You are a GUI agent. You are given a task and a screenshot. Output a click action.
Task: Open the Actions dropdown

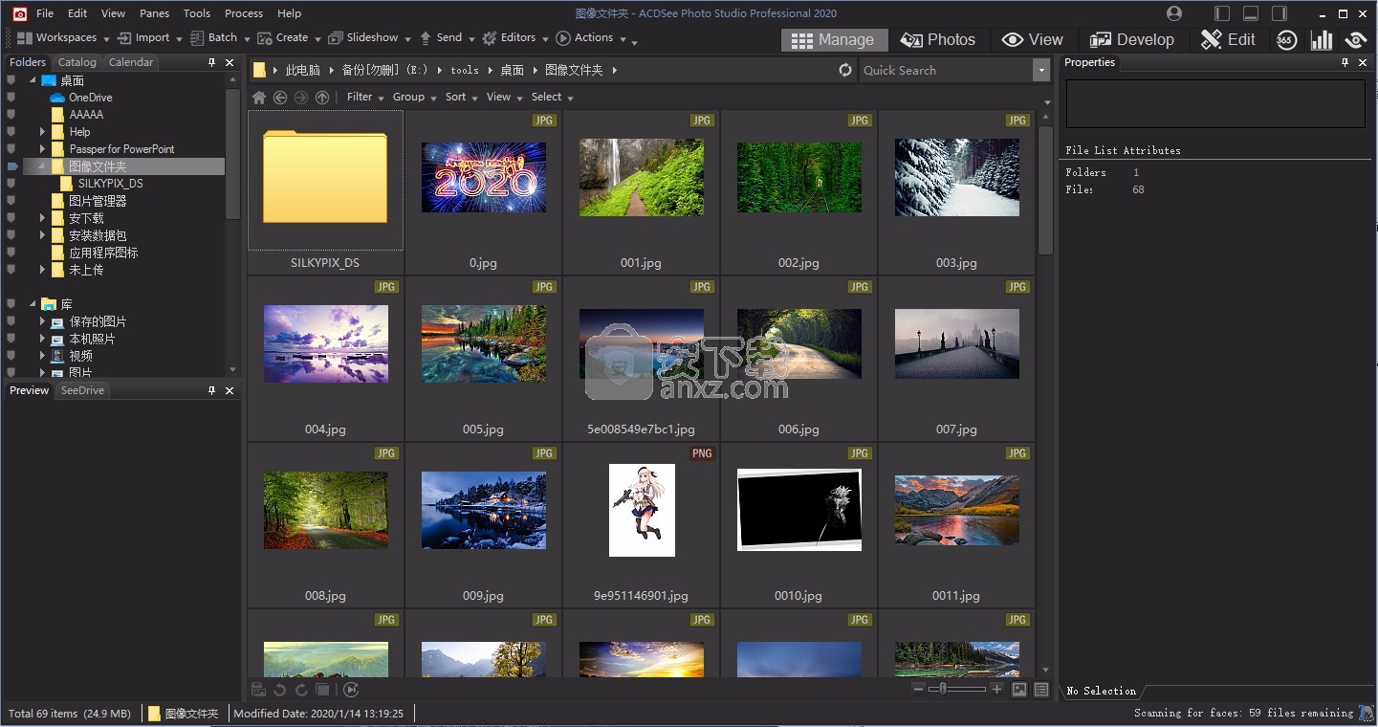click(x=591, y=37)
